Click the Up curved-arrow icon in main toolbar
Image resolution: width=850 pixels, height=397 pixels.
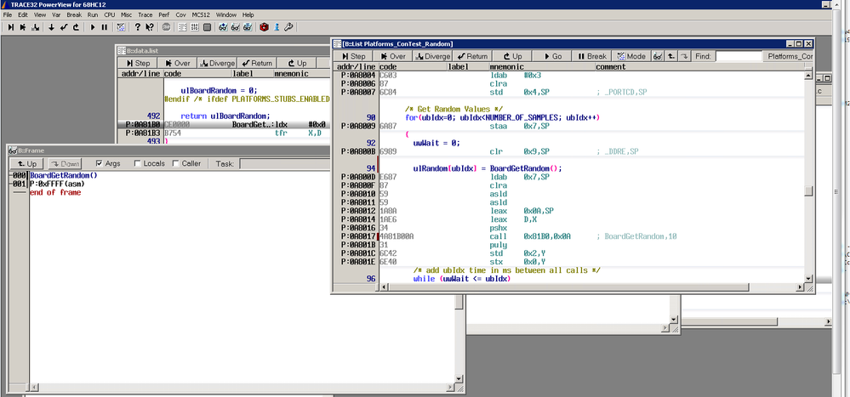(x=77, y=27)
